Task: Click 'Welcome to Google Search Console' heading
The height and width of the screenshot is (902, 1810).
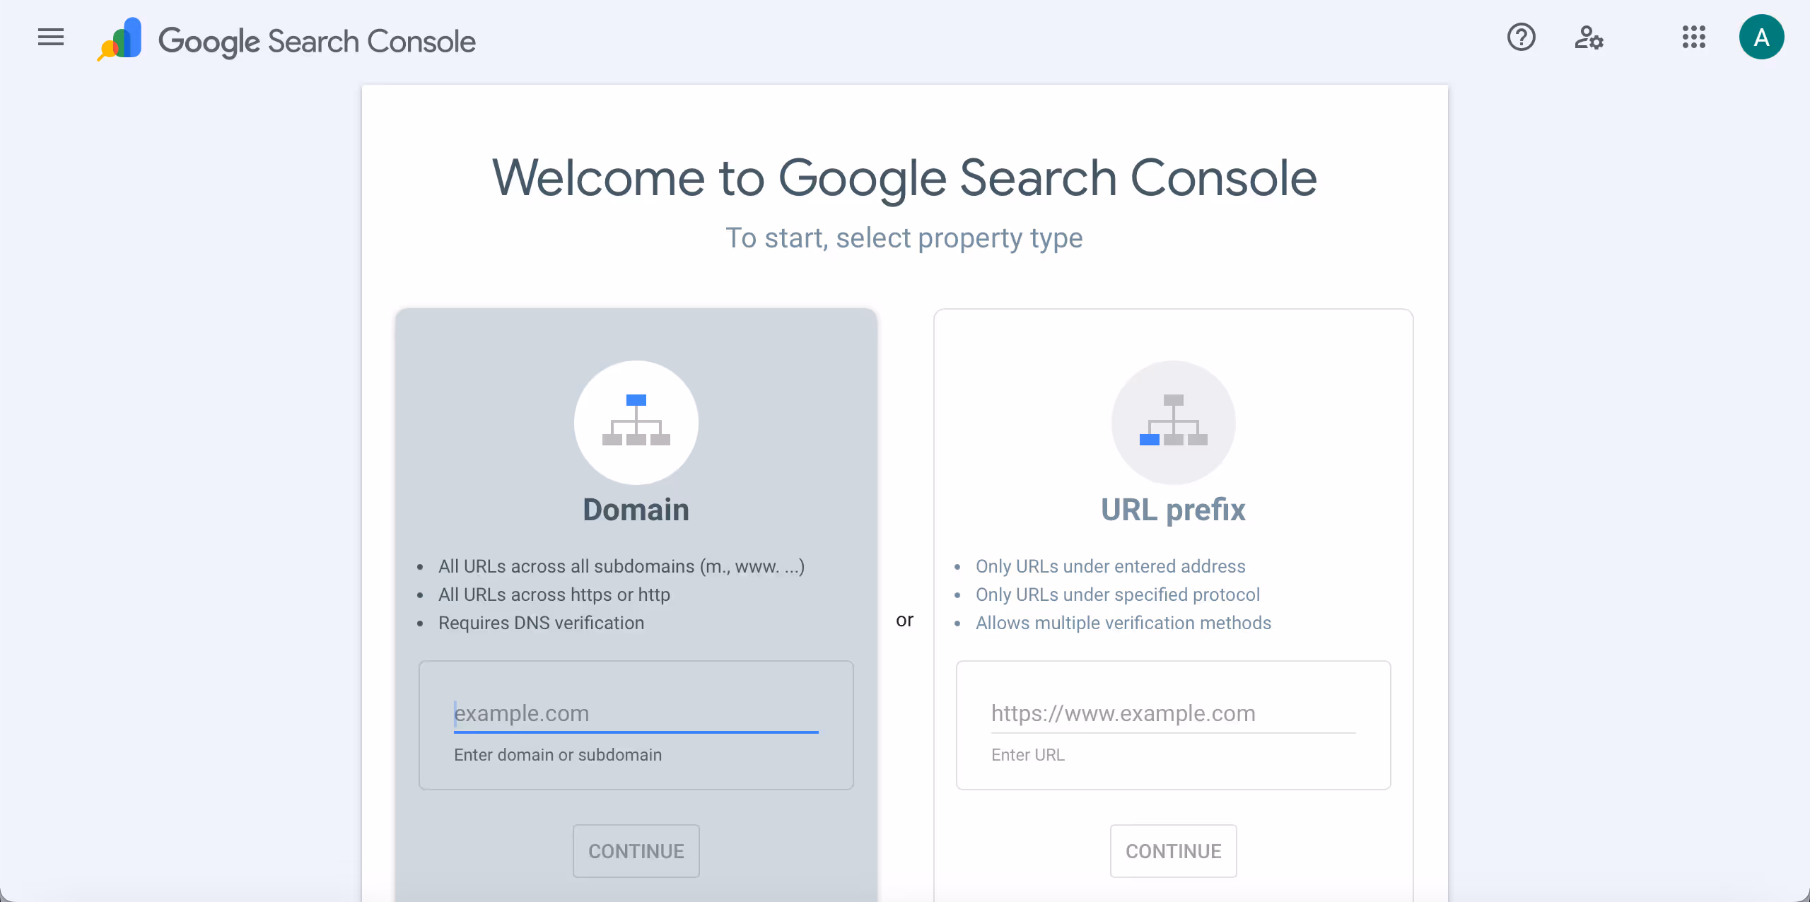Action: (904, 177)
